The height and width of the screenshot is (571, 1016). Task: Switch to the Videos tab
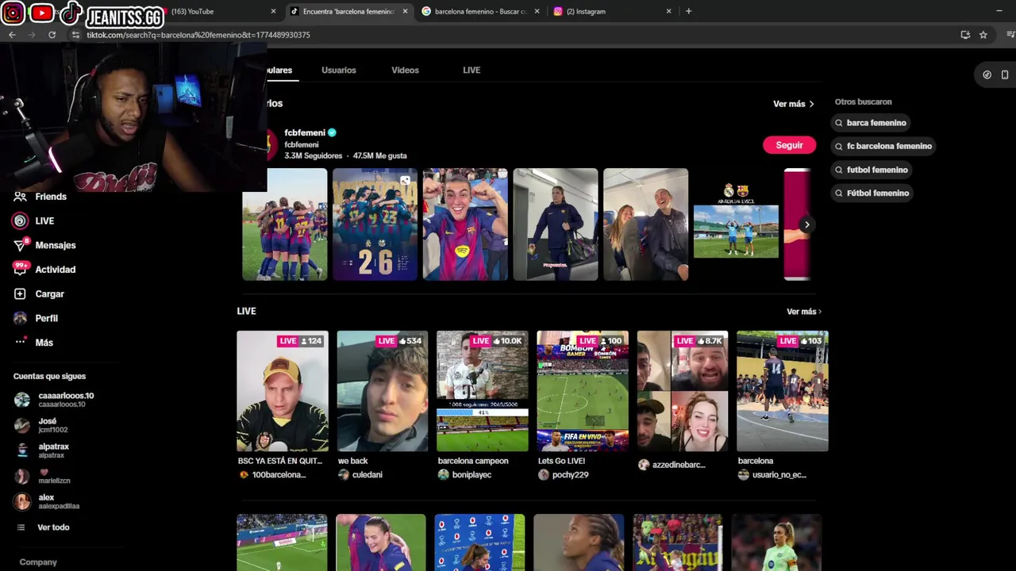405,70
